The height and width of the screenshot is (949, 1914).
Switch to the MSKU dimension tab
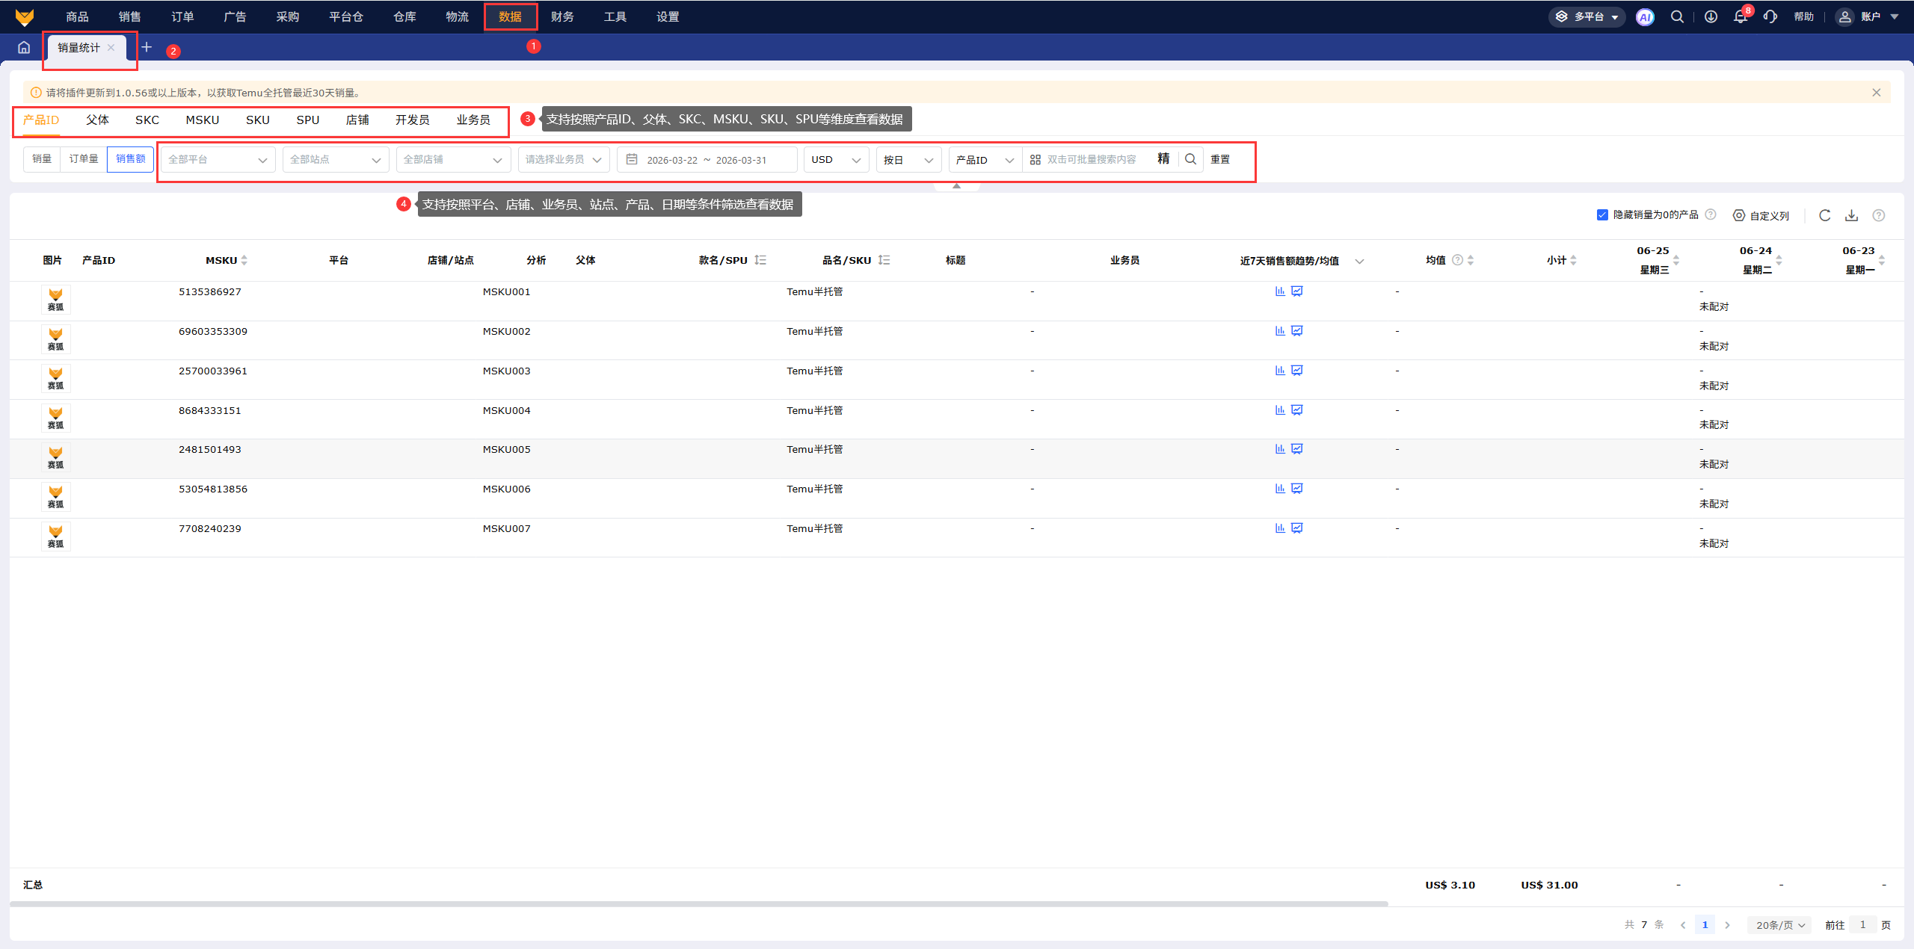(x=202, y=120)
